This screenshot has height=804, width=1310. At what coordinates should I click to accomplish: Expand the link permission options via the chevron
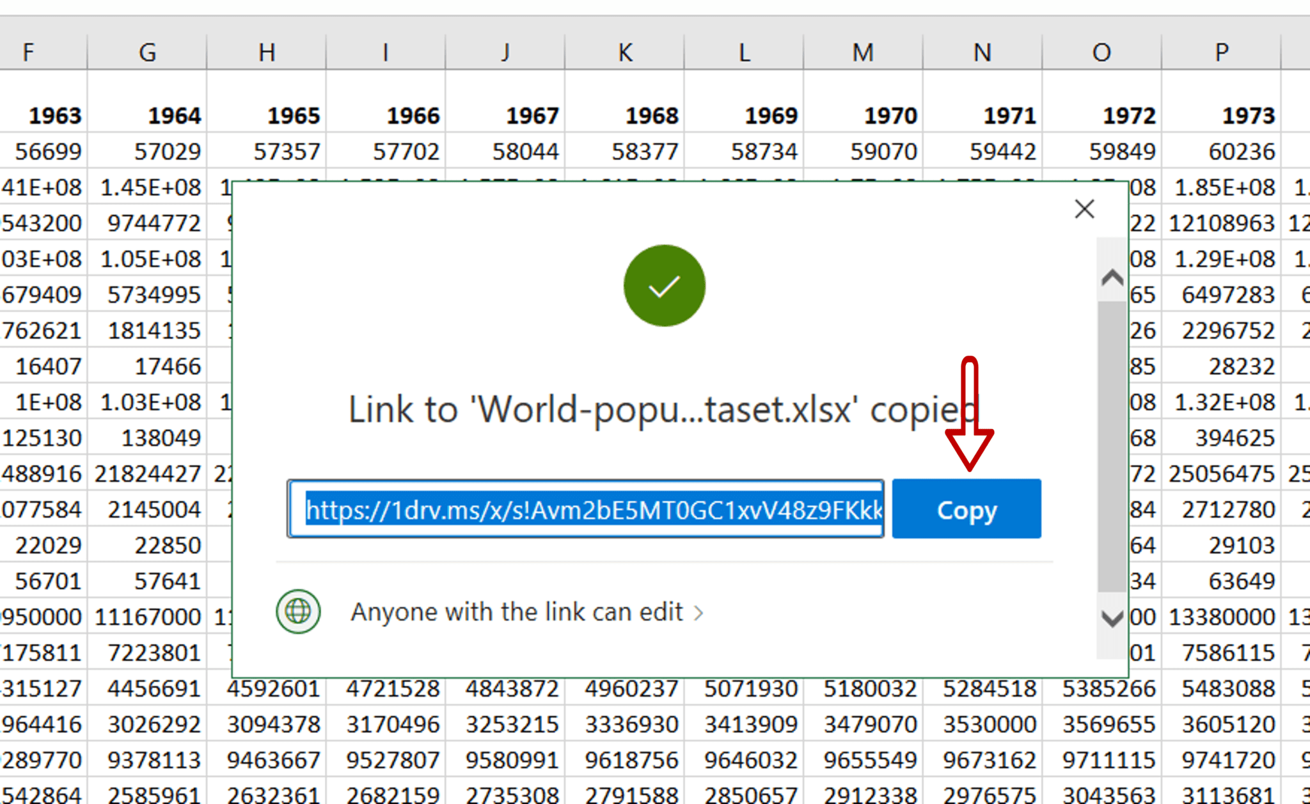(x=698, y=612)
